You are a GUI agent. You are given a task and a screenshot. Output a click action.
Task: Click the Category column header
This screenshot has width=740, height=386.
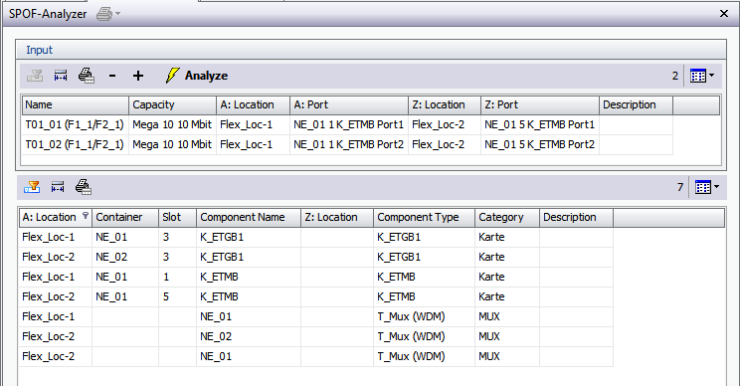tap(507, 217)
